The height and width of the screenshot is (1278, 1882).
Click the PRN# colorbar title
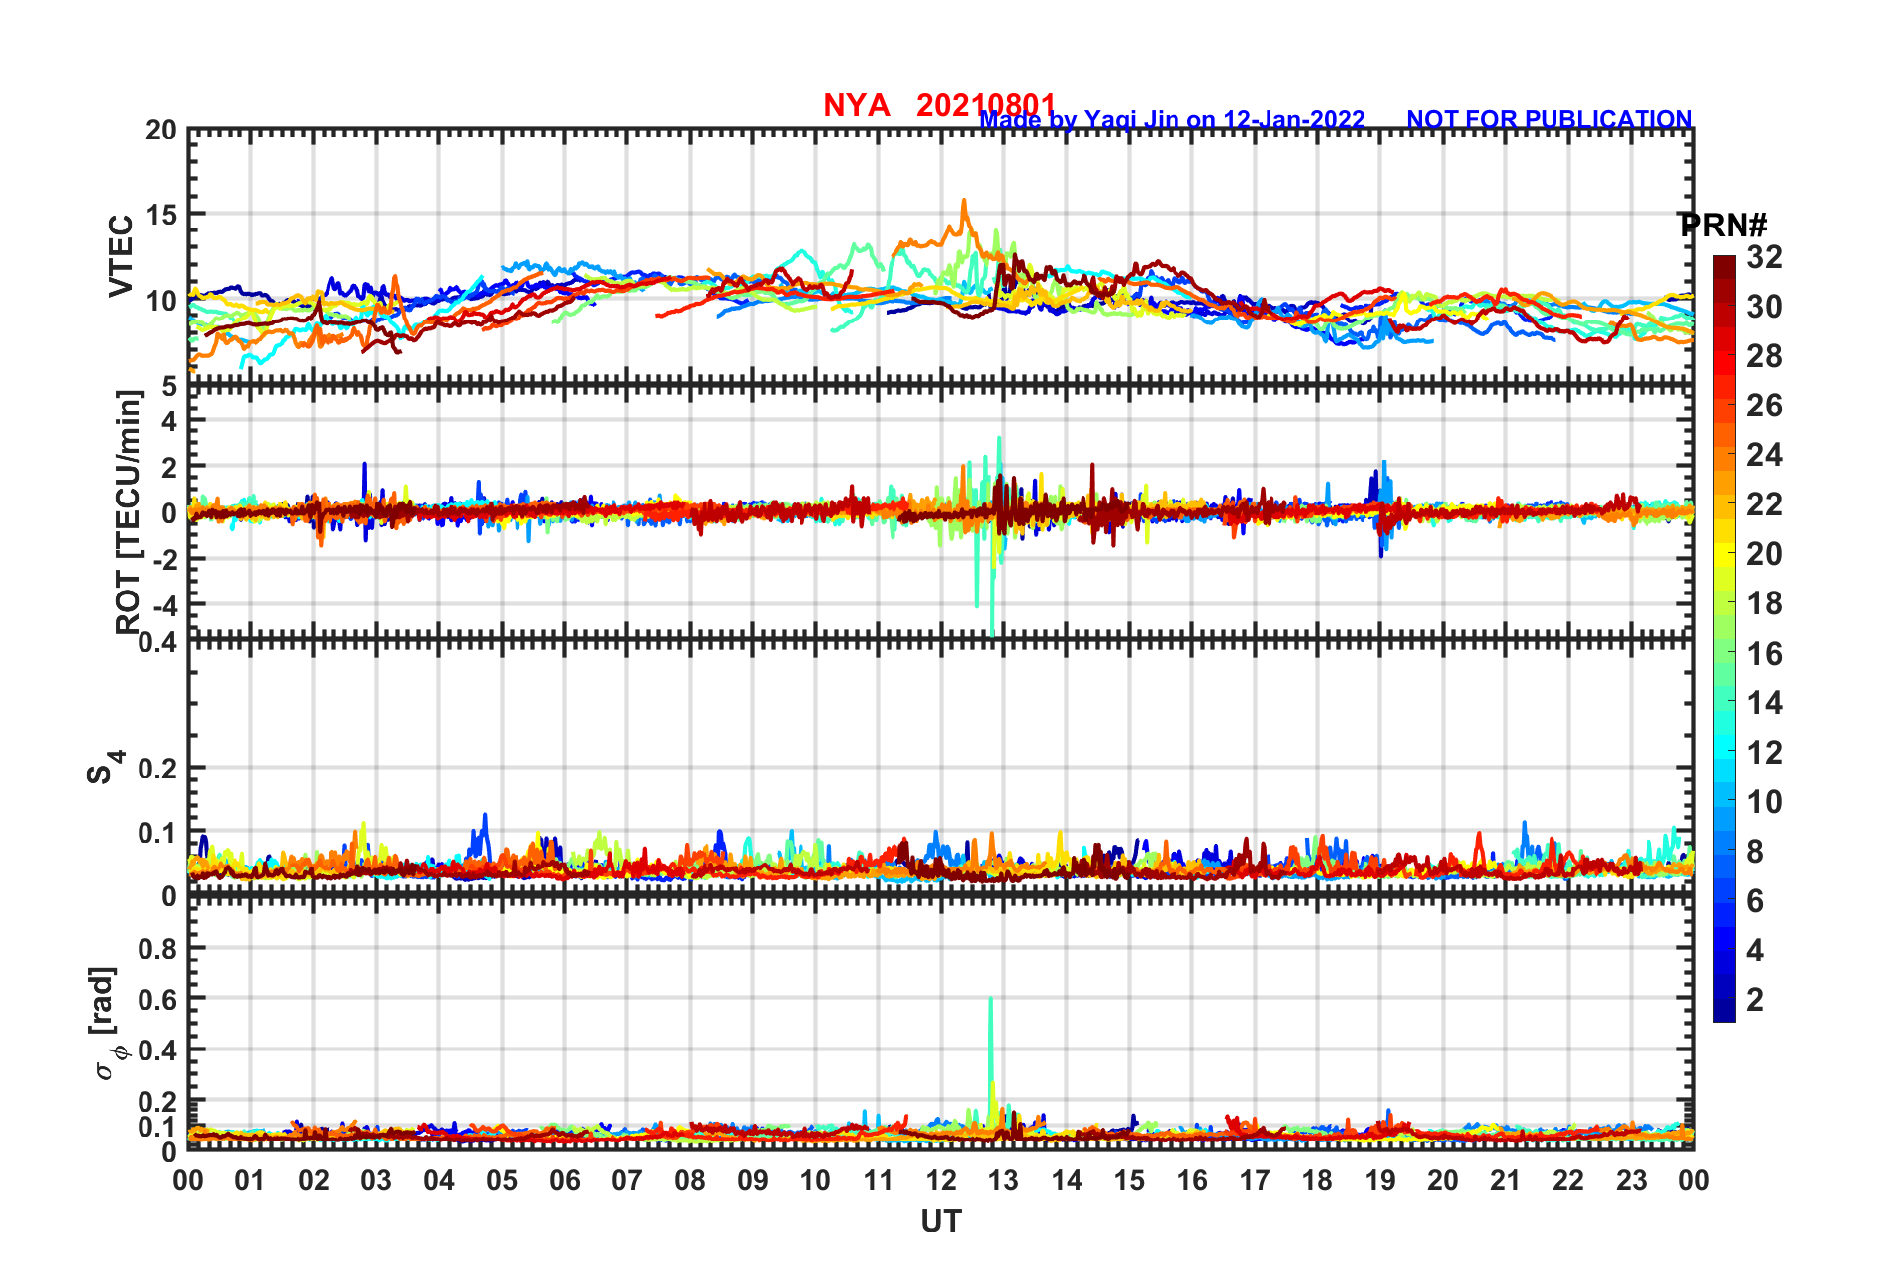[1724, 225]
